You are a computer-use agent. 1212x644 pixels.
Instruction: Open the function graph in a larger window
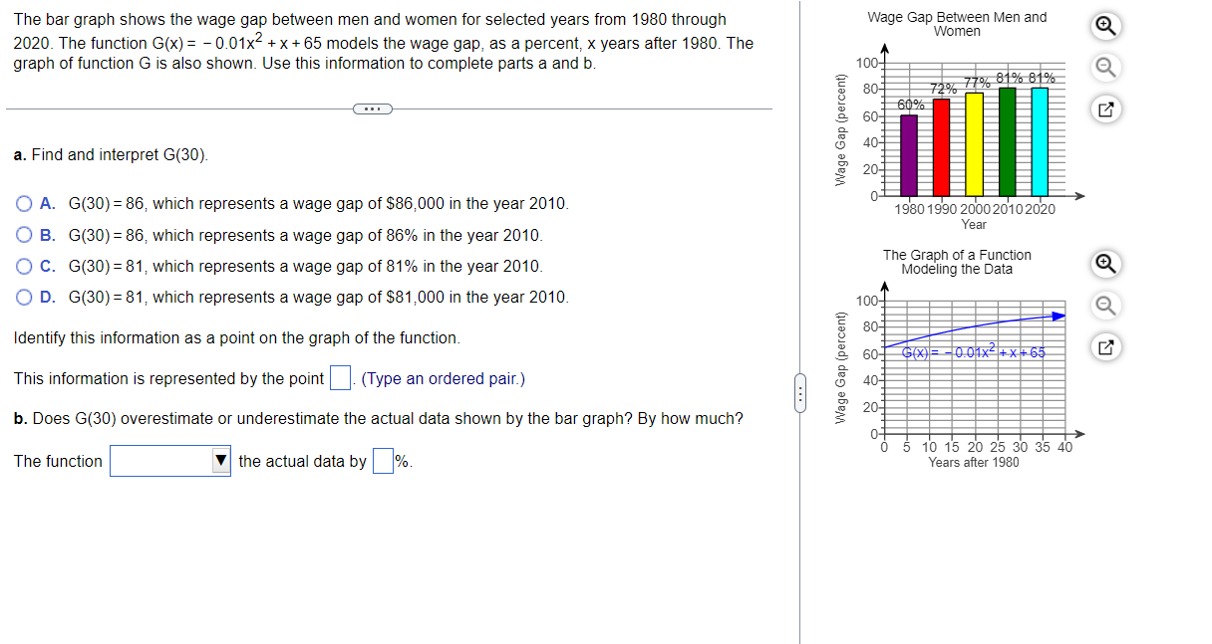click(1104, 347)
